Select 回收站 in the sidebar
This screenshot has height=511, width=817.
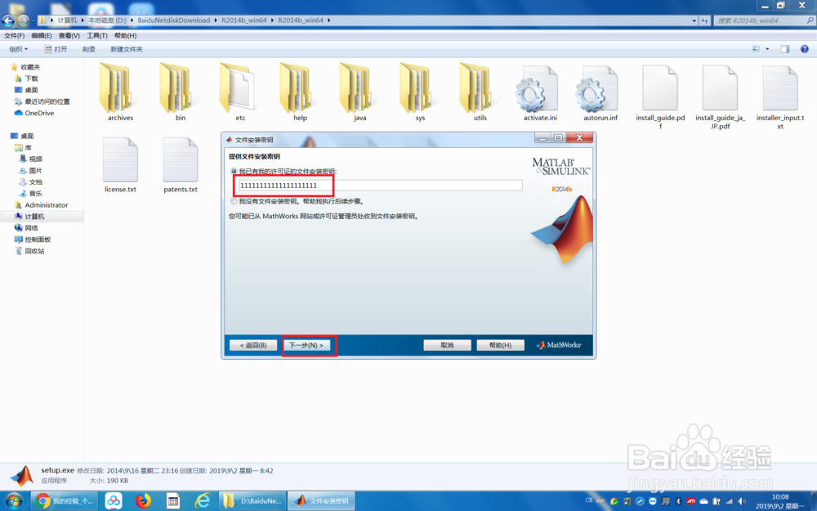pyautogui.click(x=29, y=251)
